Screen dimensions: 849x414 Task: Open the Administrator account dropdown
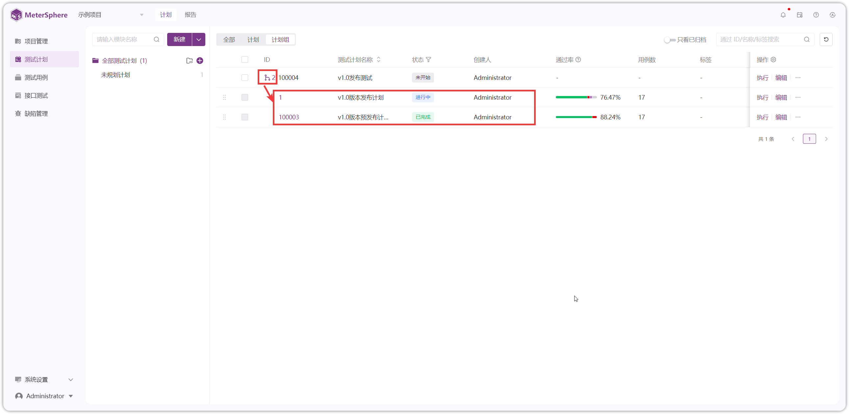[x=44, y=396]
